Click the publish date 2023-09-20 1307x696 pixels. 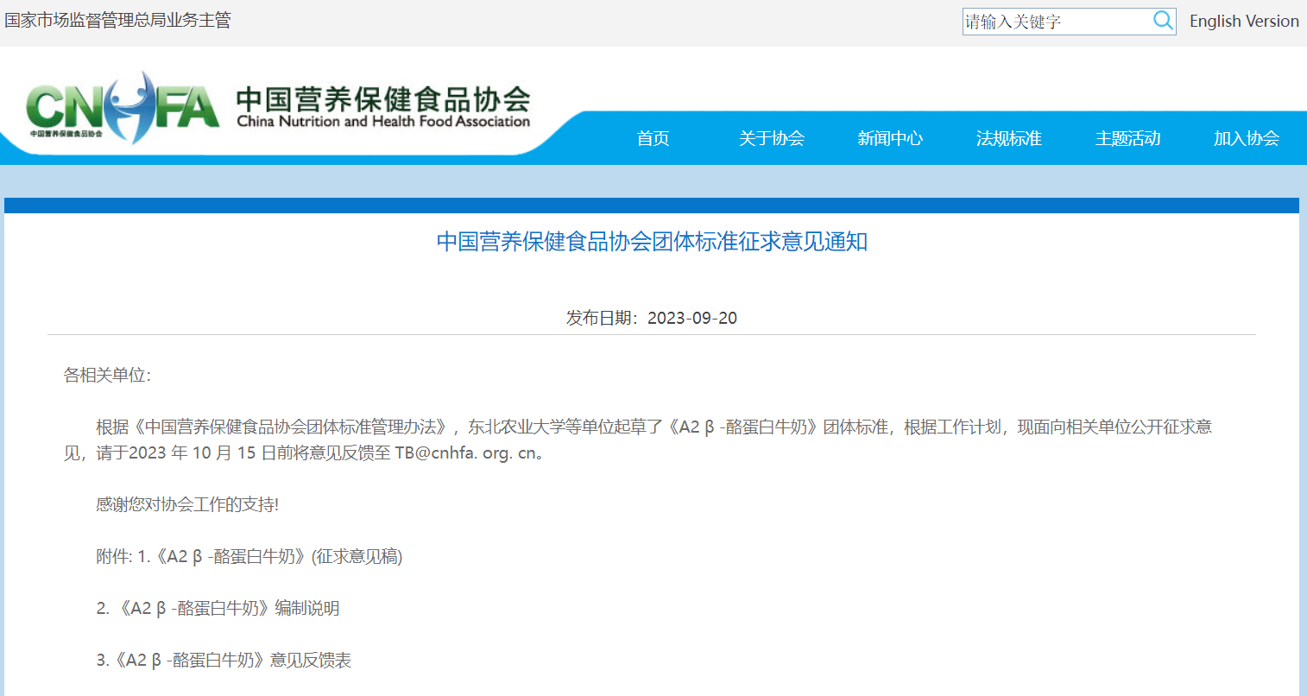coord(692,318)
